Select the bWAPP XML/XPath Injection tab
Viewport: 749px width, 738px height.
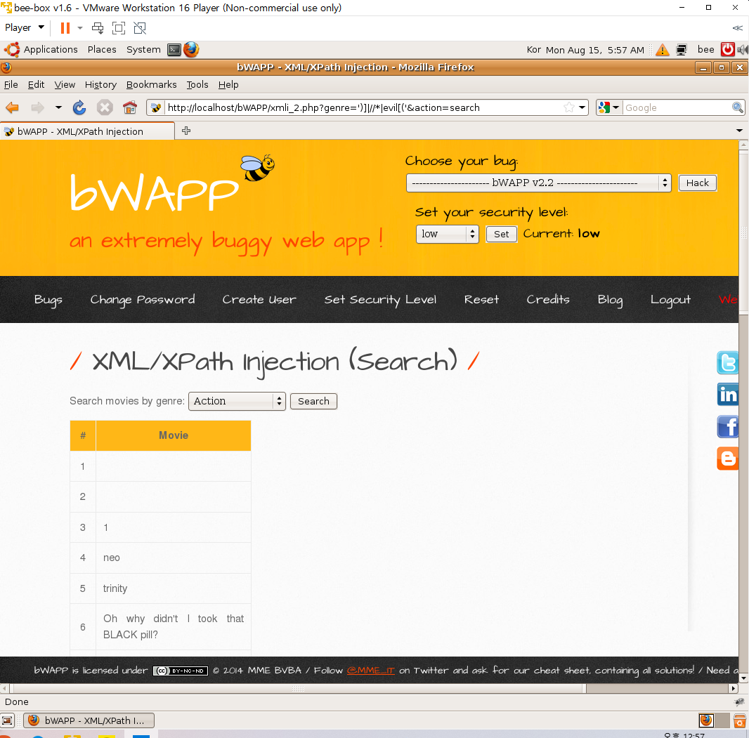point(87,131)
